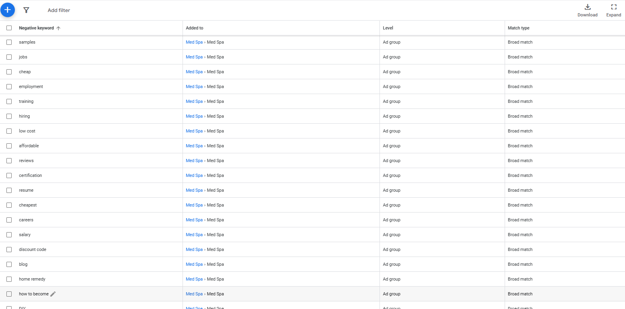Check the select-all checkbox in header

(9, 28)
